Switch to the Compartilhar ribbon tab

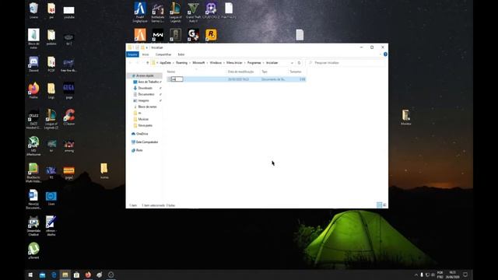pyautogui.click(x=163, y=54)
